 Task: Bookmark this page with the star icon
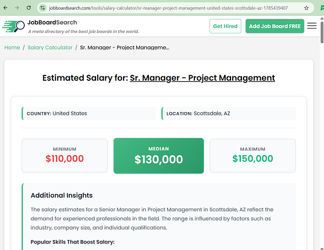click(306, 8)
